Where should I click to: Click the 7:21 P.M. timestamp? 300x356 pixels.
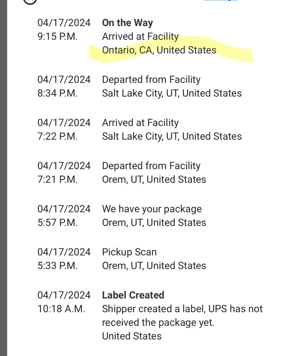[x=58, y=179]
